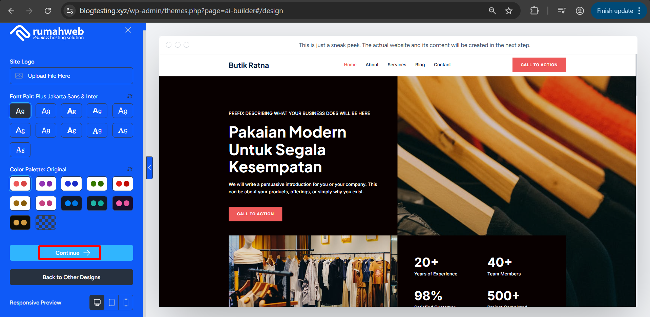Viewport: 650px width, 317px height.
Task: Close the rumahweb builder panel
Action: coord(128,30)
